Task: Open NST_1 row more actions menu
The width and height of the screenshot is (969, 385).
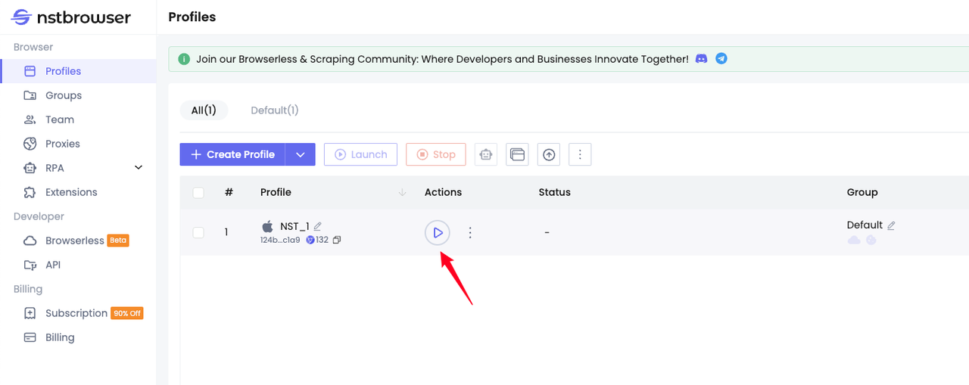Action: (x=470, y=233)
